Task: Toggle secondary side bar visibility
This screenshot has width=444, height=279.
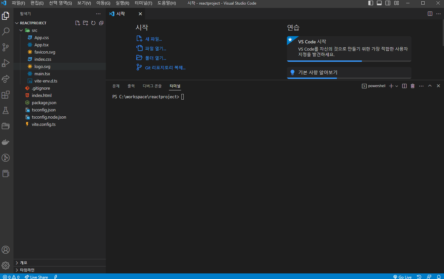Action: [x=388, y=3]
